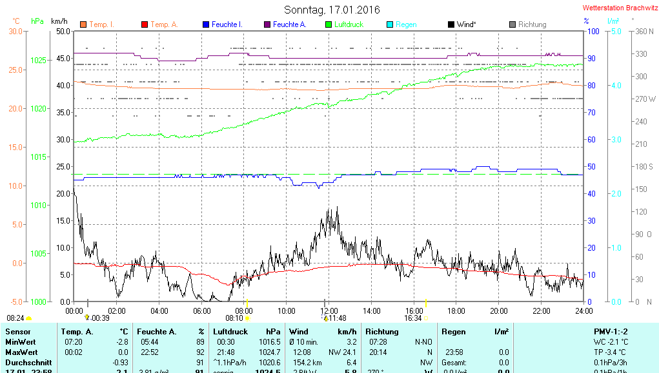Image resolution: width=659 pixels, height=373 pixels.
Task: Click the Luftdruck legend text label
Action: point(349,24)
